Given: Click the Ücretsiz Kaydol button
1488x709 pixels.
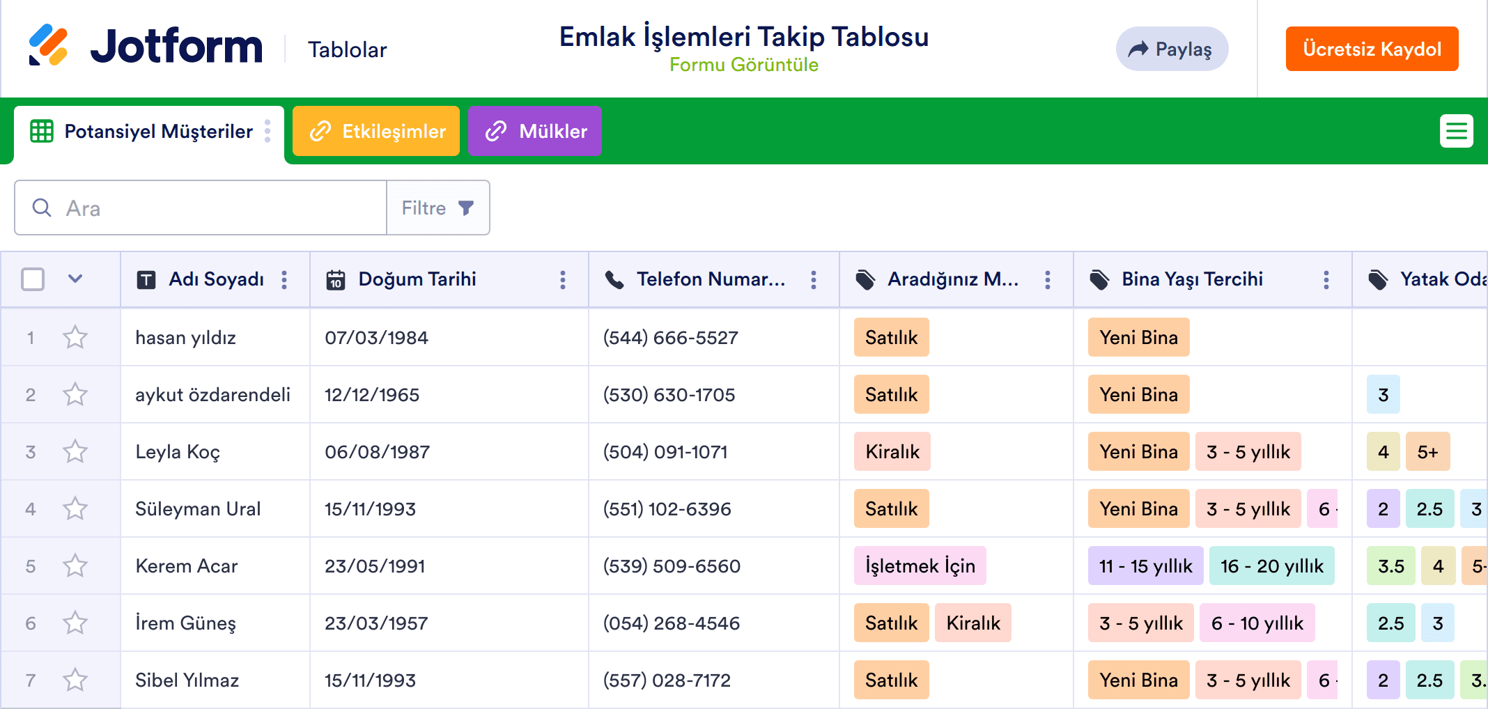Looking at the screenshot, I should [x=1372, y=49].
